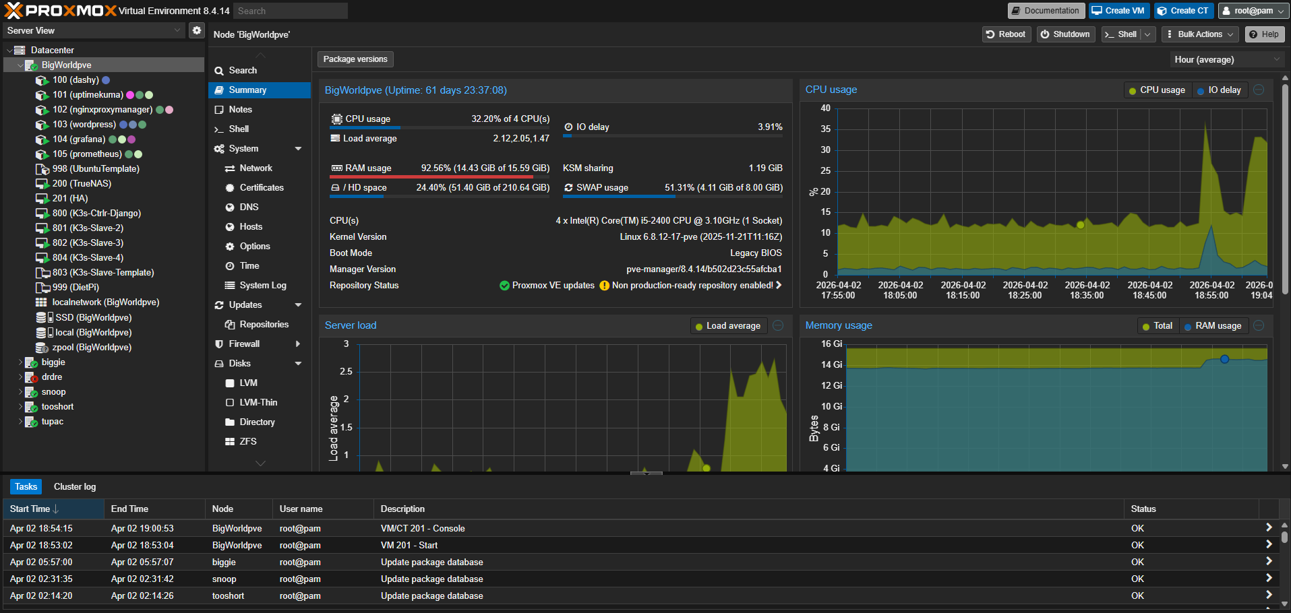Click Server load chart undo zoom button
Viewport: 1291px width, 613px height.
[778, 325]
